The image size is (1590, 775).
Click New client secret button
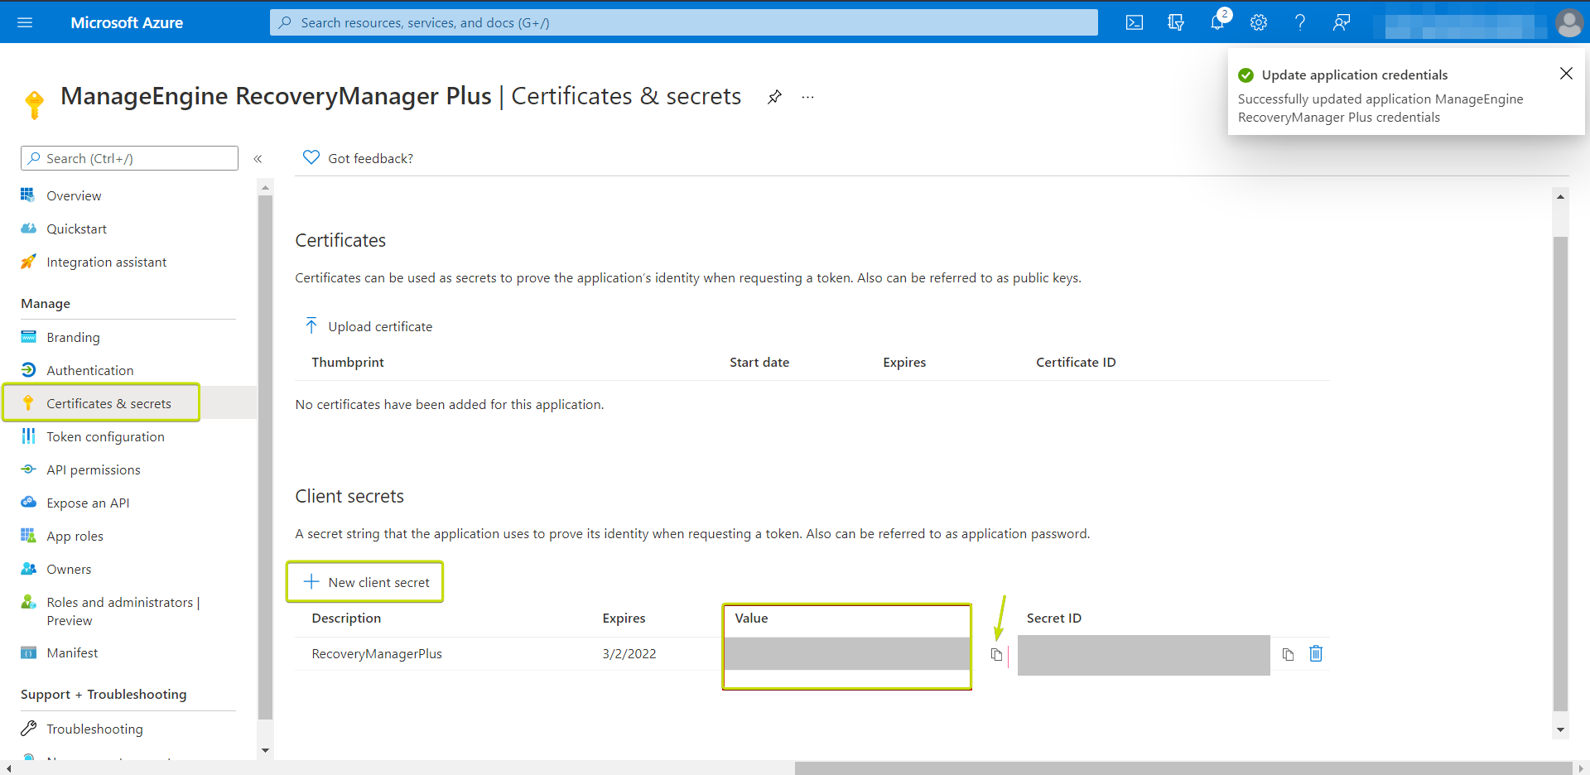[x=366, y=582]
